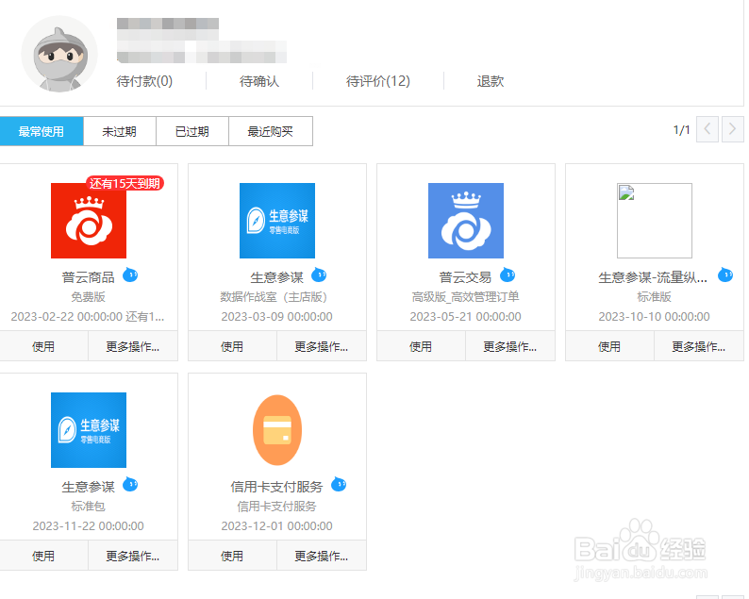Click Wangwang chat icon beside 生意参谋-流量纵横
This screenshot has width=749, height=599.
(x=725, y=275)
